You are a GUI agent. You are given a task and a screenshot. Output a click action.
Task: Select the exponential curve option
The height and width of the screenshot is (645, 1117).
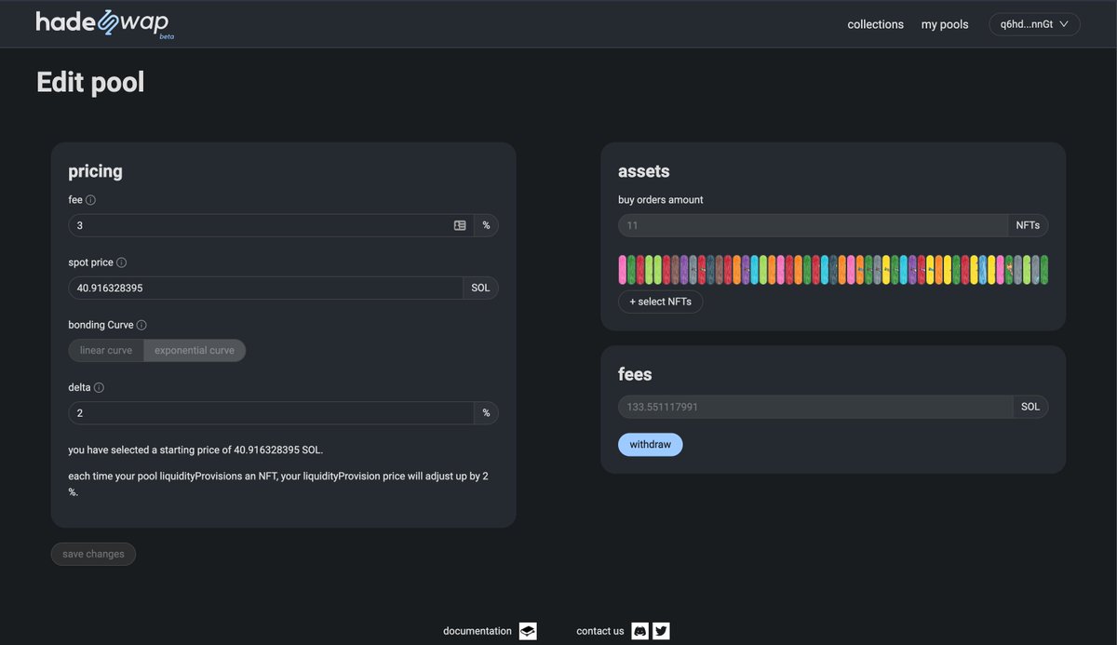(x=195, y=351)
